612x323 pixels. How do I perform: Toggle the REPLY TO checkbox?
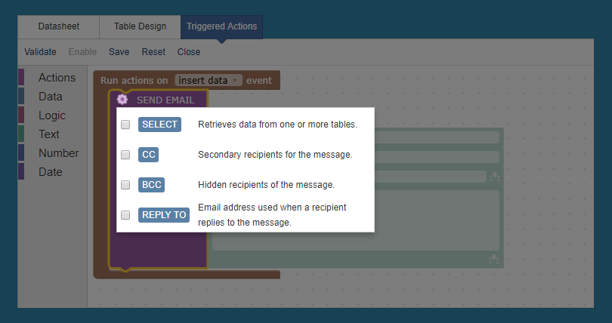point(125,214)
